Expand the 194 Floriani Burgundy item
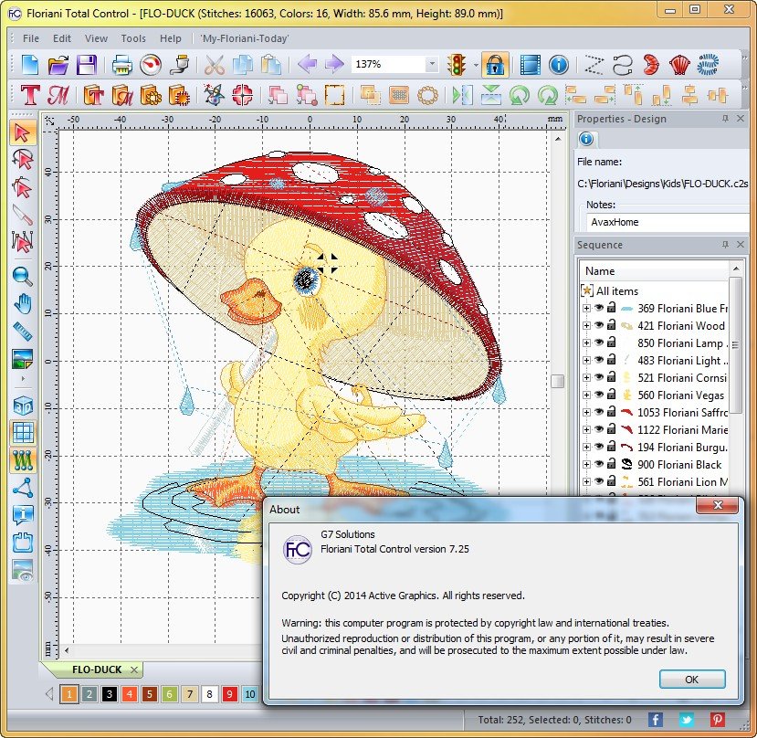 coord(586,448)
